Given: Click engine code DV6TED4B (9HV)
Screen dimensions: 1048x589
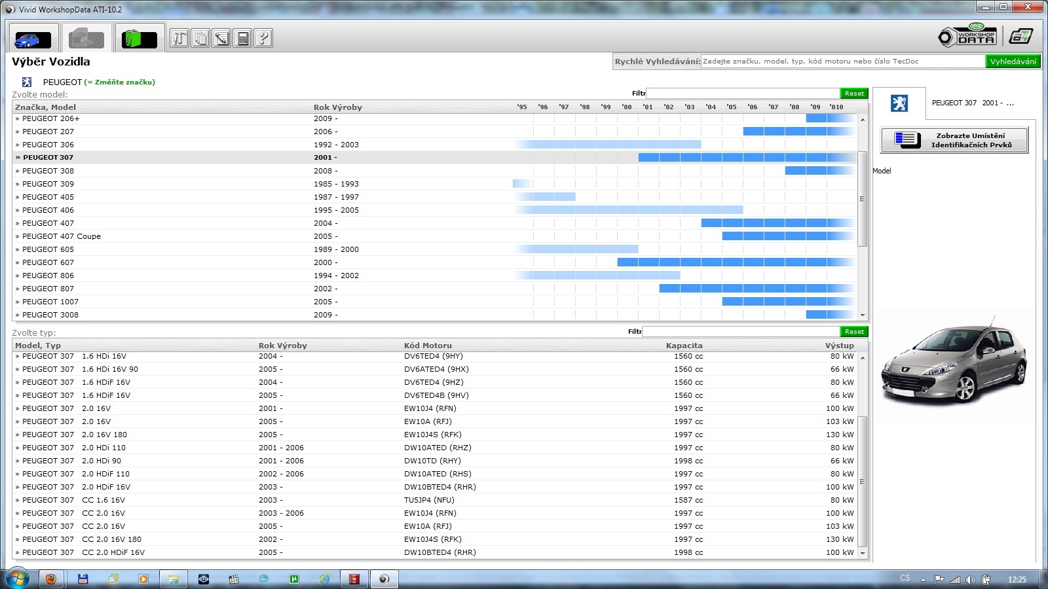Looking at the screenshot, I should point(436,395).
